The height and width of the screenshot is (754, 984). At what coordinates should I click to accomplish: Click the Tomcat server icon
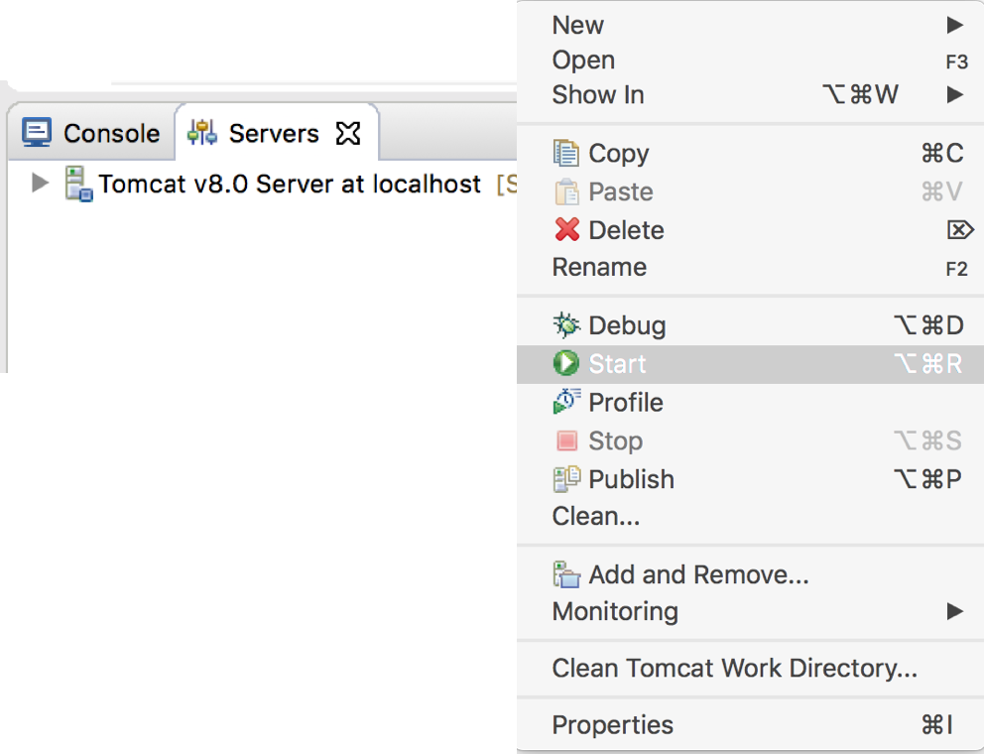tap(78, 184)
